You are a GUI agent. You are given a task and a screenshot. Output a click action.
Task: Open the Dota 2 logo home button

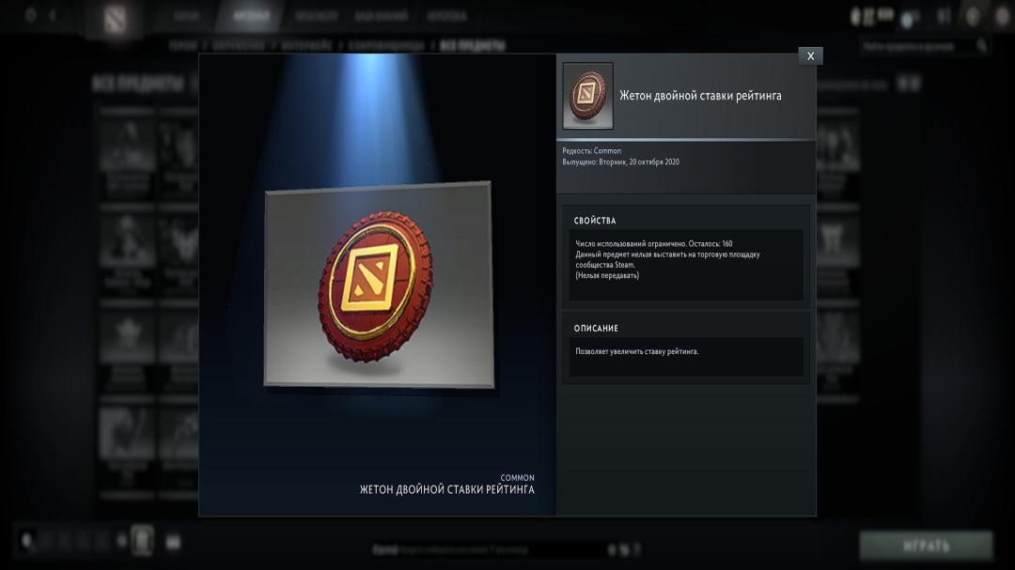point(116,20)
